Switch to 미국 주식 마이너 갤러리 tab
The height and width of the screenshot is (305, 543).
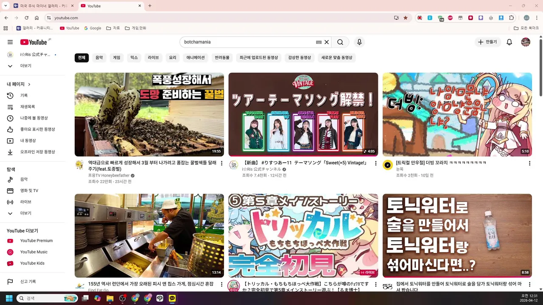pyautogui.click(x=42, y=6)
